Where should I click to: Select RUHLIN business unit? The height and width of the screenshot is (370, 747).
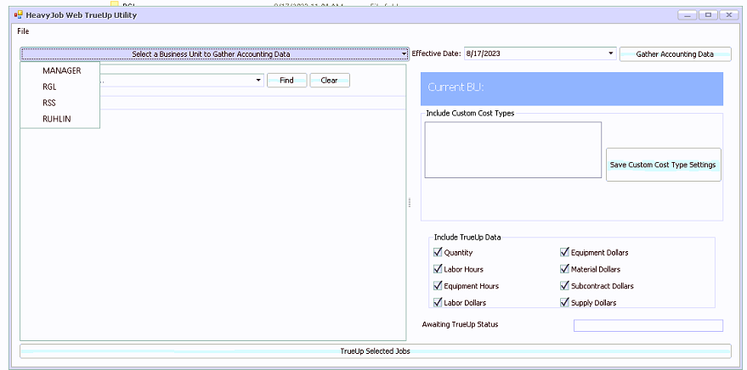pos(57,119)
